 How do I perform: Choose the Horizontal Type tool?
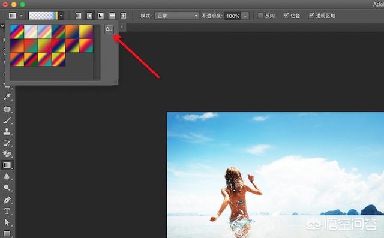point(7,211)
